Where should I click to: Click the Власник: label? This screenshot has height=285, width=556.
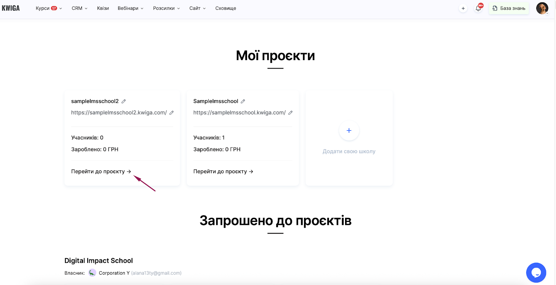point(75,273)
